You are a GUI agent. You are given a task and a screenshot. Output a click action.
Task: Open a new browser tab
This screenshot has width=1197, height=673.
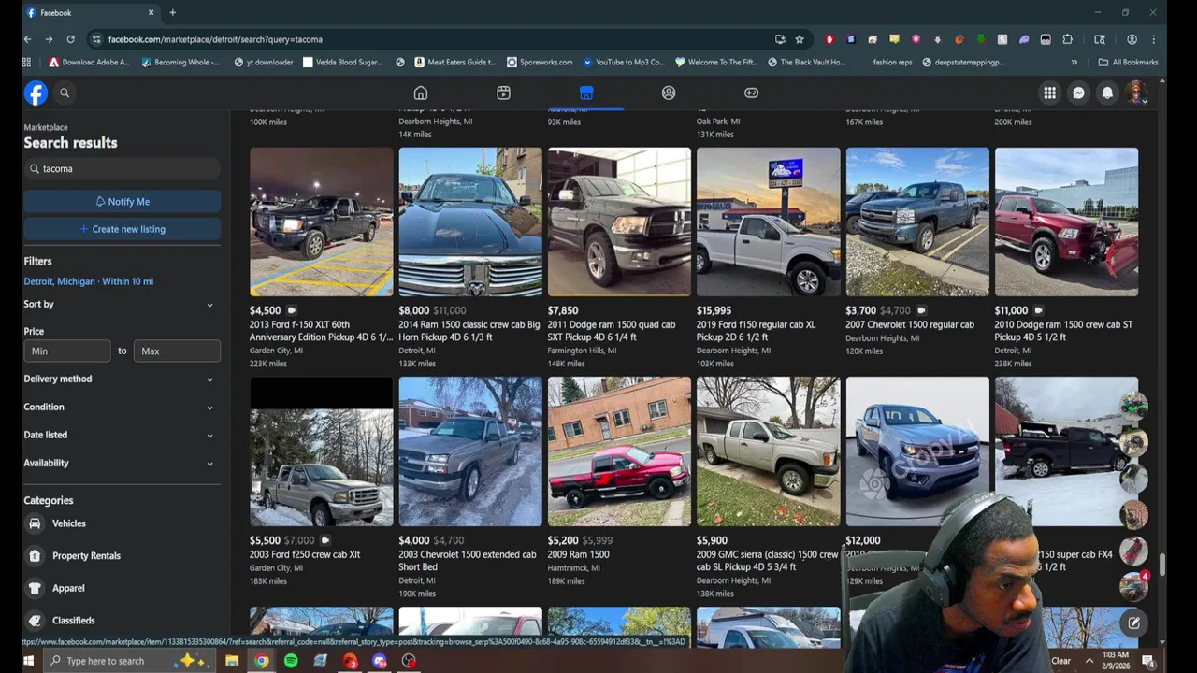pos(172,12)
